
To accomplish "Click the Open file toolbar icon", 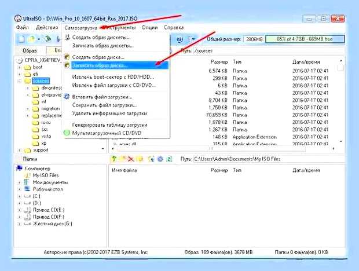I will (31, 39).
